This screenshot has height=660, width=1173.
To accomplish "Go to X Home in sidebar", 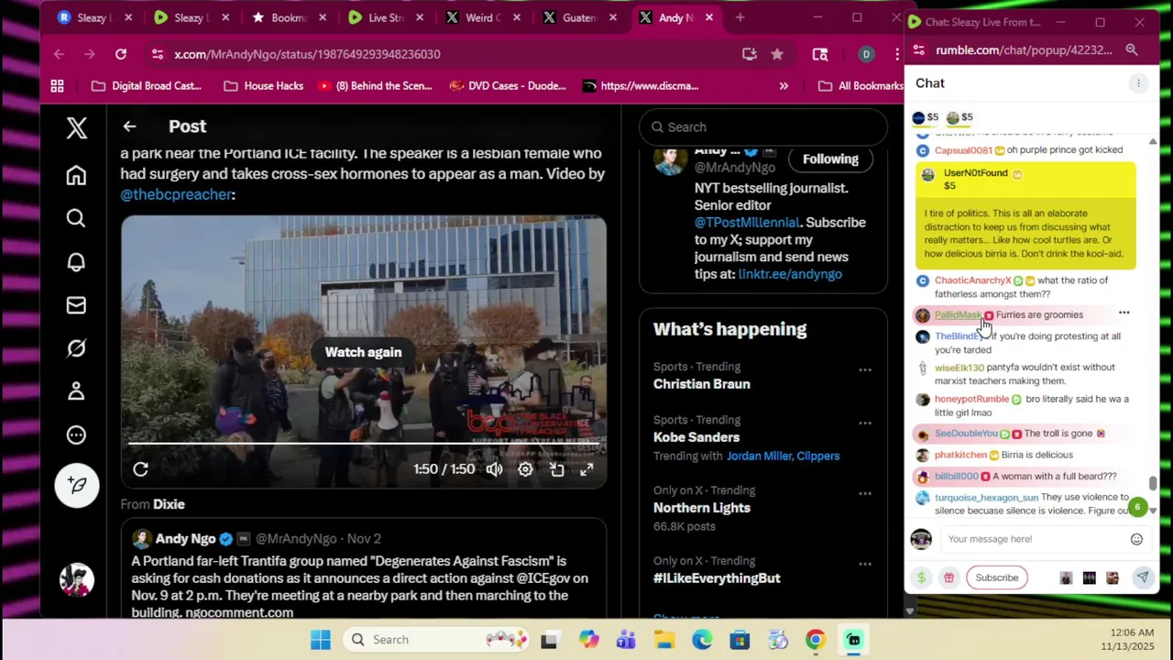I will point(76,175).
